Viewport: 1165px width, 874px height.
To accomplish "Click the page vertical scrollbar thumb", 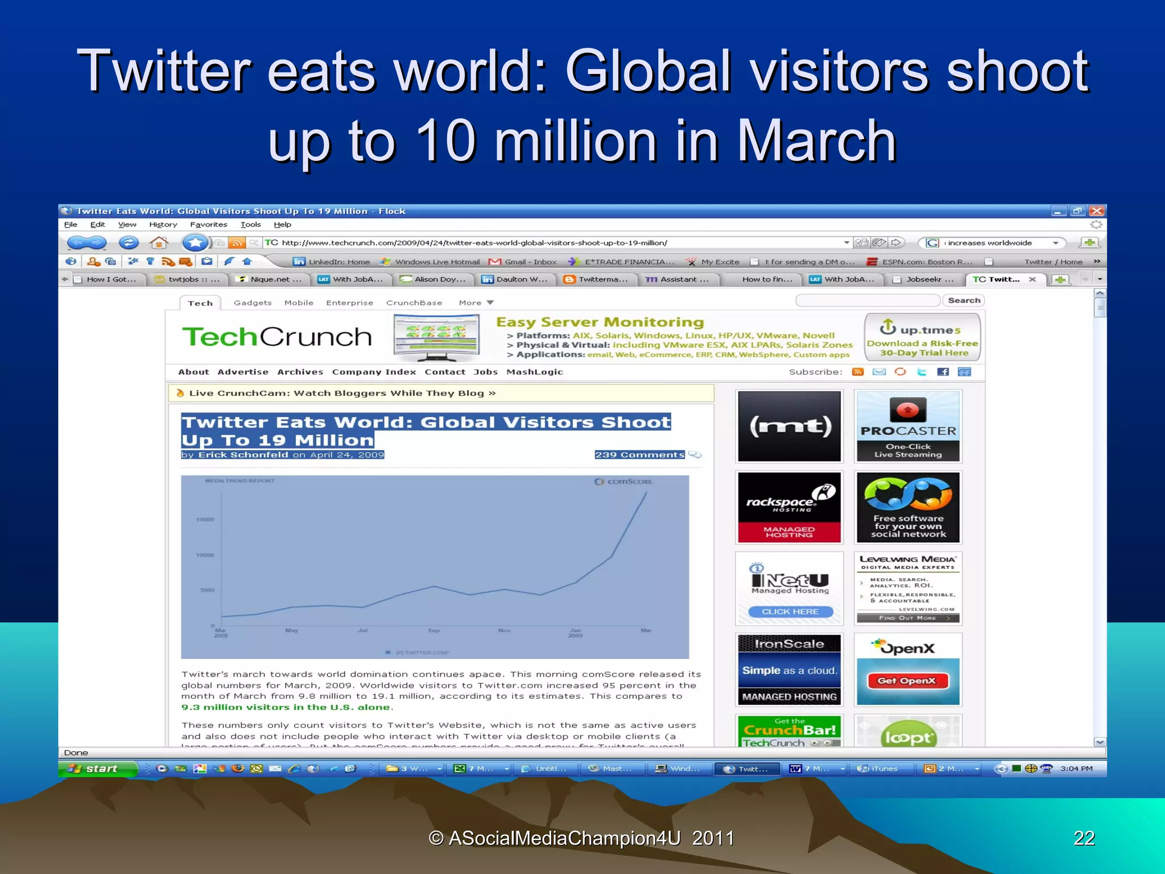I will [1100, 308].
